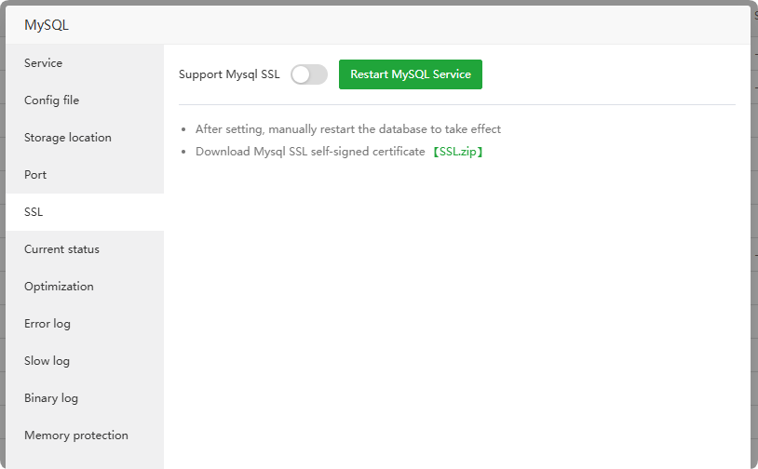Open the Slow log tab
The width and height of the screenshot is (758, 469).
click(x=47, y=361)
